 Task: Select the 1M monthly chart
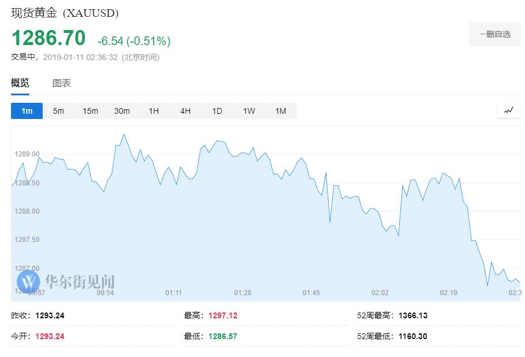pyautogui.click(x=280, y=111)
